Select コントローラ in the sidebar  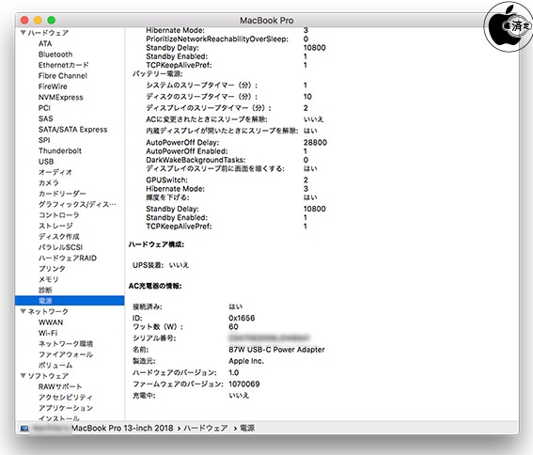click(x=58, y=215)
